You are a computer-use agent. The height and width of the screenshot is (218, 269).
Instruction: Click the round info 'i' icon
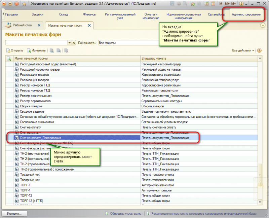tap(241, 4)
